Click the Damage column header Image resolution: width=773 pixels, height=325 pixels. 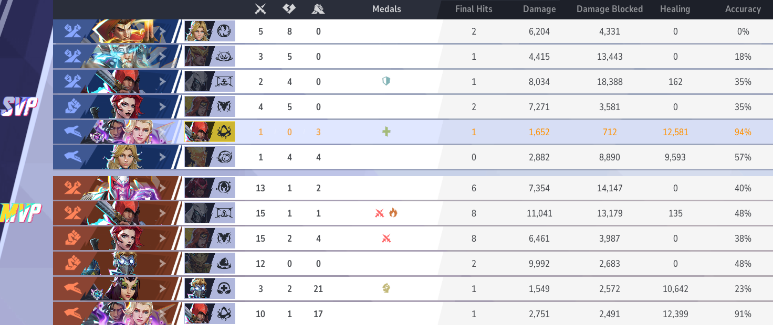pos(539,9)
